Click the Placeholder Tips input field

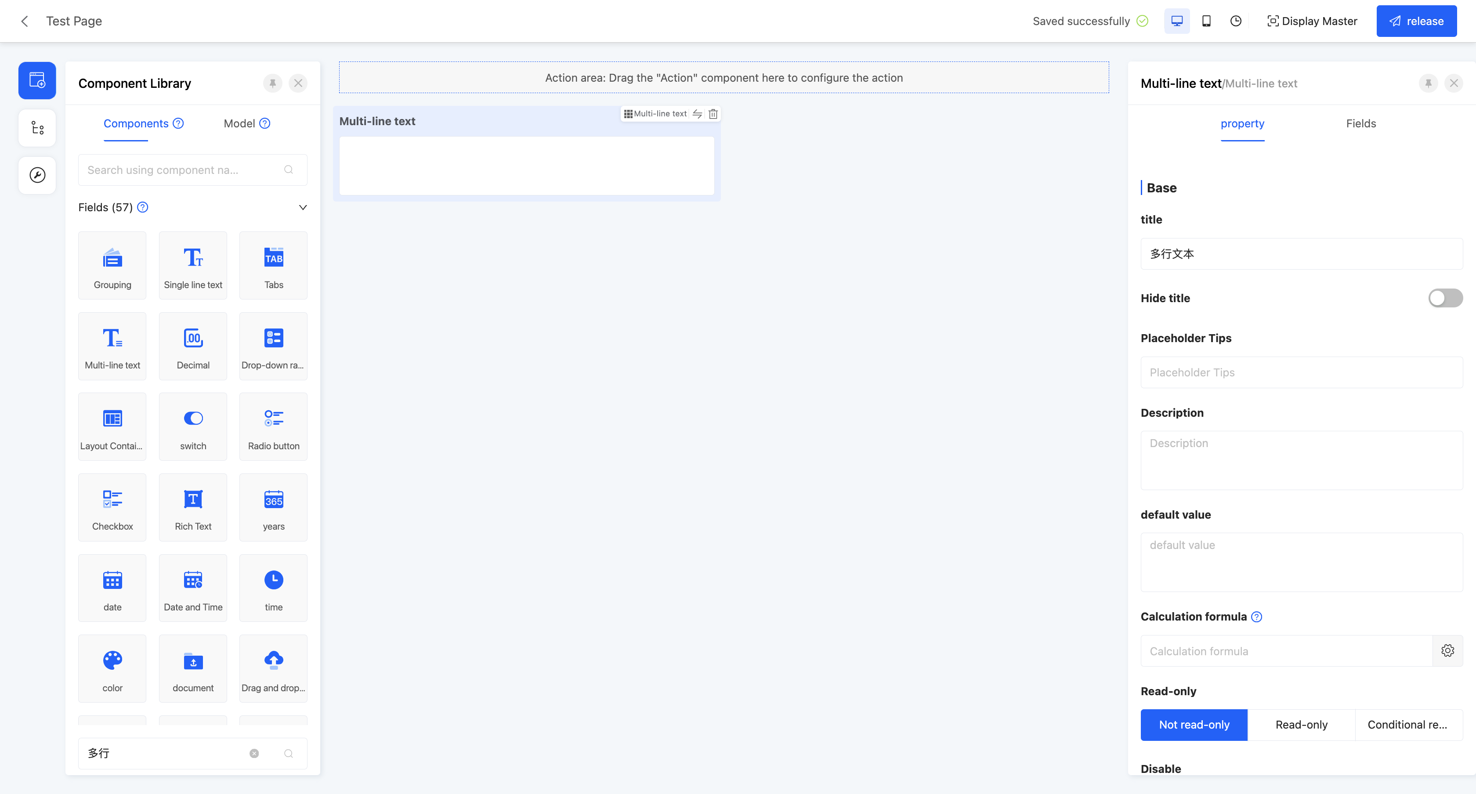pyautogui.click(x=1301, y=372)
